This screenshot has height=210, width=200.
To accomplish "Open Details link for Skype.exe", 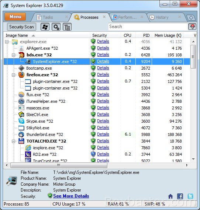I will click(x=103, y=121).
